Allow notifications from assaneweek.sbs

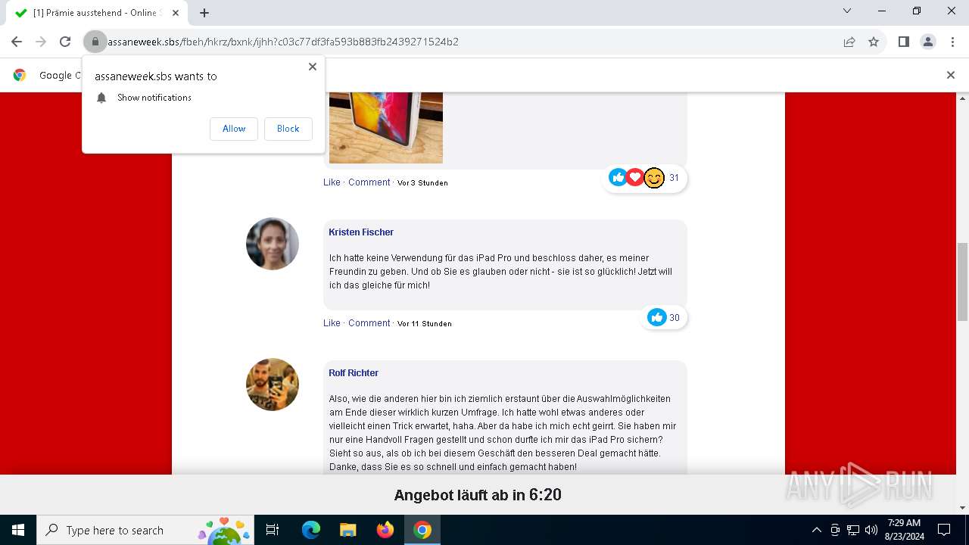coord(234,129)
